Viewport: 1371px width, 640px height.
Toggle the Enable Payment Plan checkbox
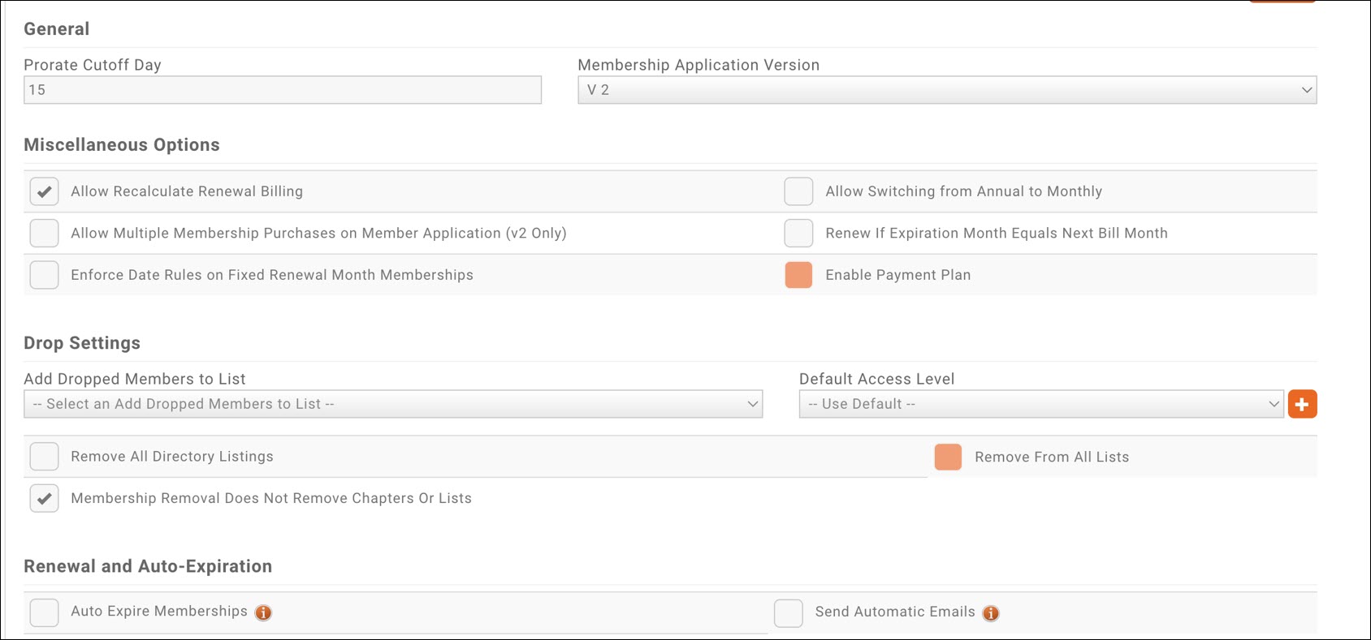point(798,275)
